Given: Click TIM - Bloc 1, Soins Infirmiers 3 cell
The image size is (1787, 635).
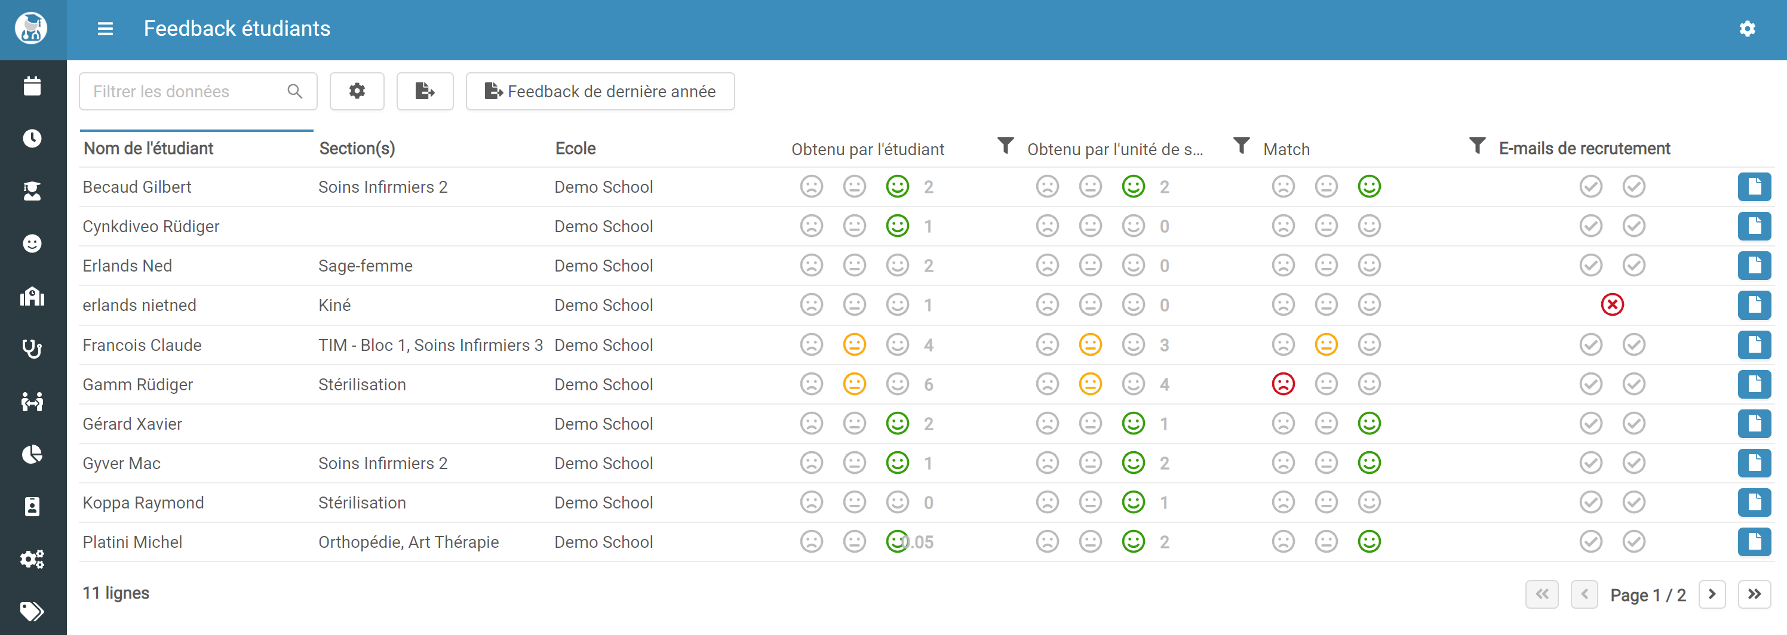Looking at the screenshot, I should point(430,345).
